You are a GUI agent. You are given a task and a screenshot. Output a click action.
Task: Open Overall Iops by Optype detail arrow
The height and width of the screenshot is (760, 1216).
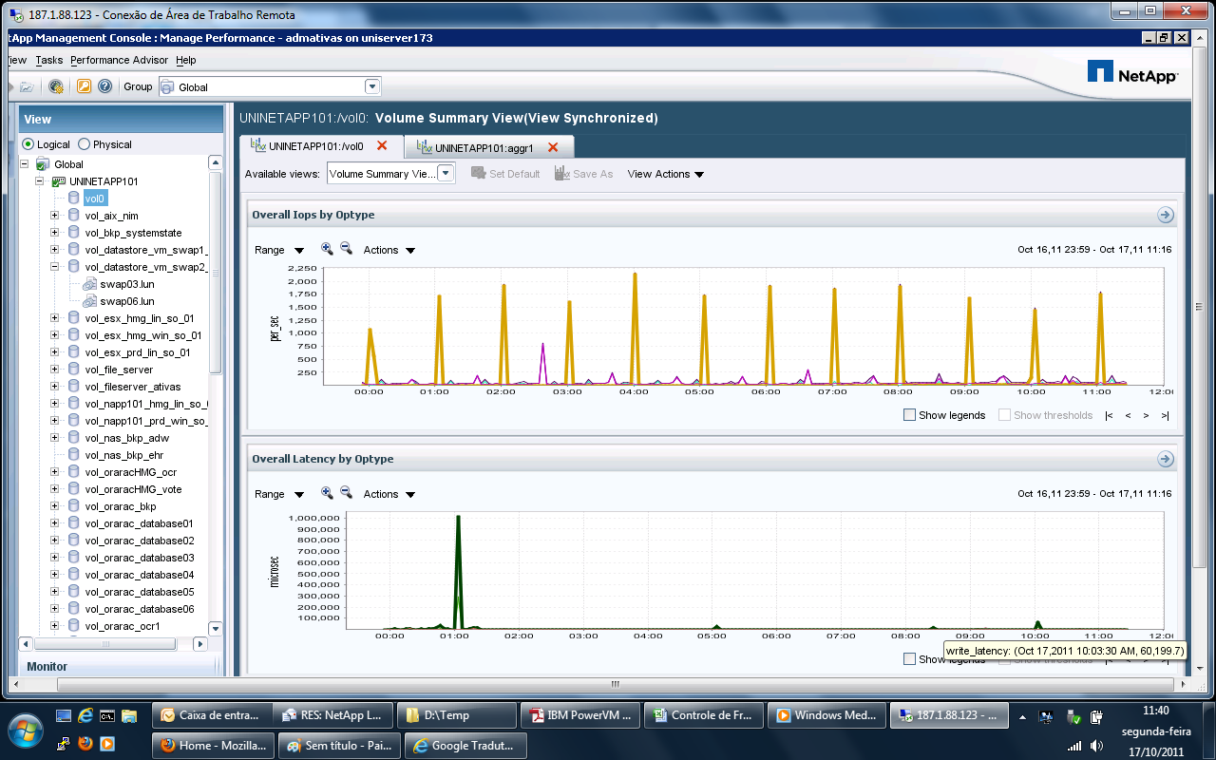1166,215
